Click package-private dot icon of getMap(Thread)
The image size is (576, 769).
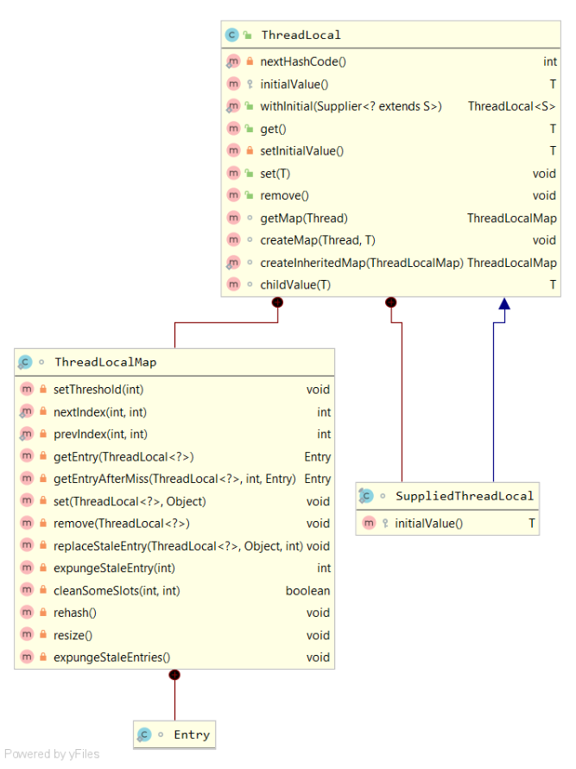250,218
